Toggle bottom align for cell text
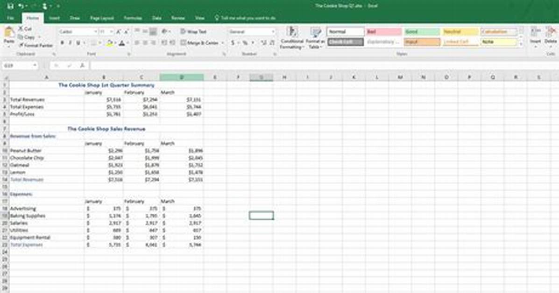Viewport: 559px width, 293px height. [153, 32]
